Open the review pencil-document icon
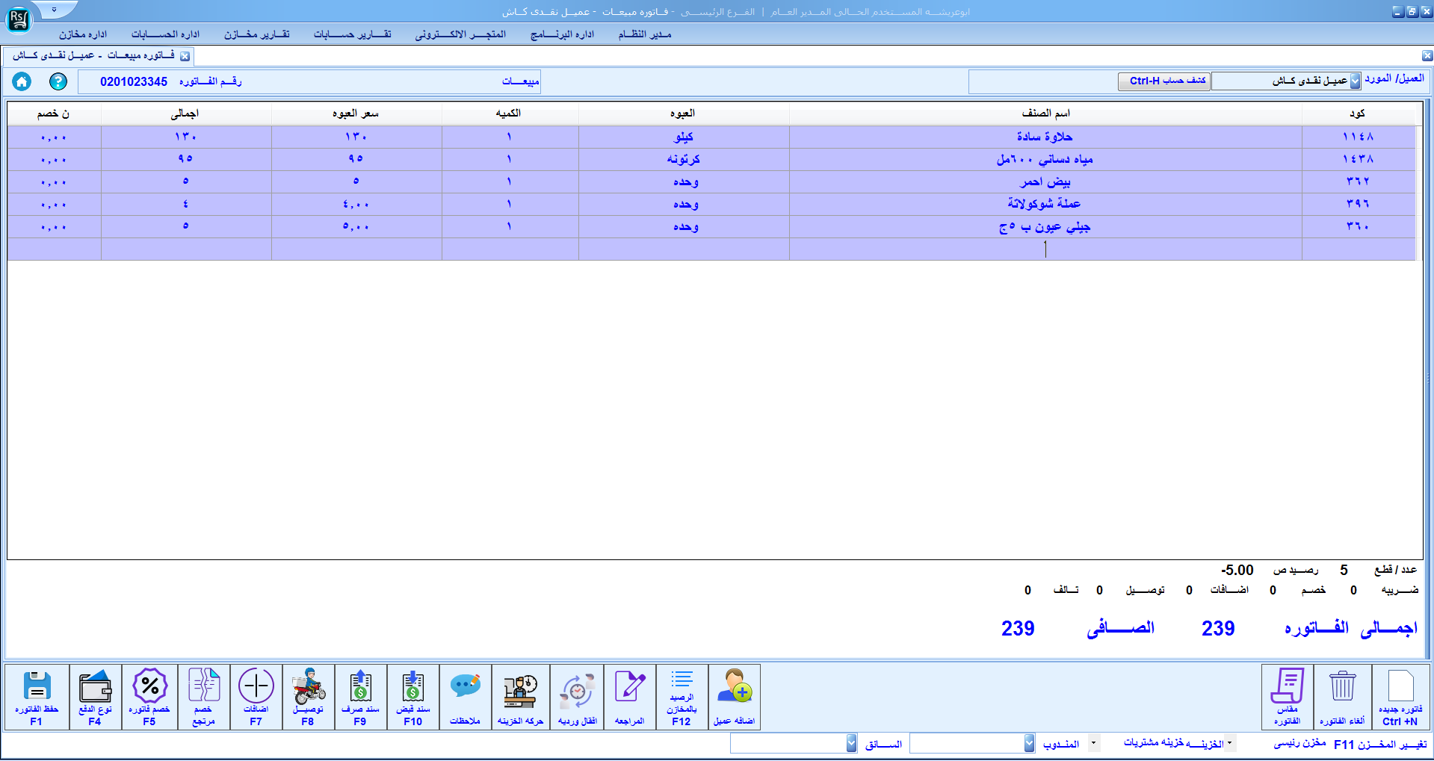 coord(630,698)
